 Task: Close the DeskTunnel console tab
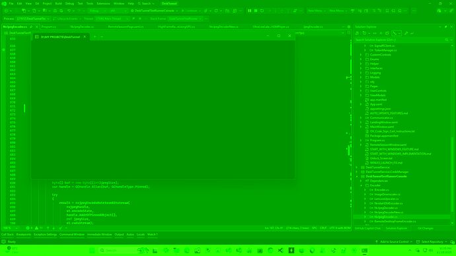pos(85,37)
